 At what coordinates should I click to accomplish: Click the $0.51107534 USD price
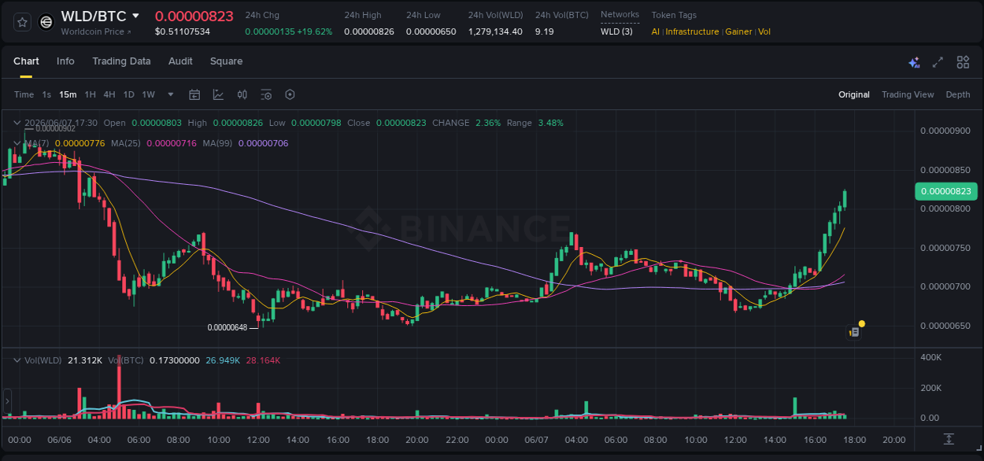[x=183, y=31]
